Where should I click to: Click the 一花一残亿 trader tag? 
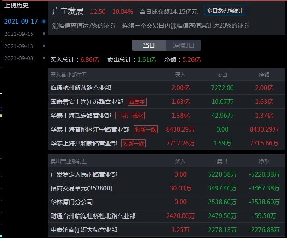pos(130,116)
